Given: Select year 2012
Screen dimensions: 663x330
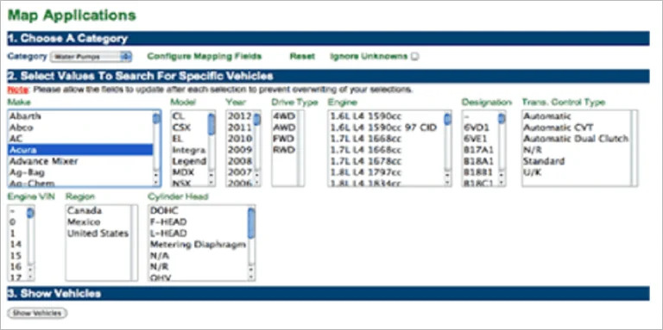Looking at the screenshot, I should pos(240,116).
